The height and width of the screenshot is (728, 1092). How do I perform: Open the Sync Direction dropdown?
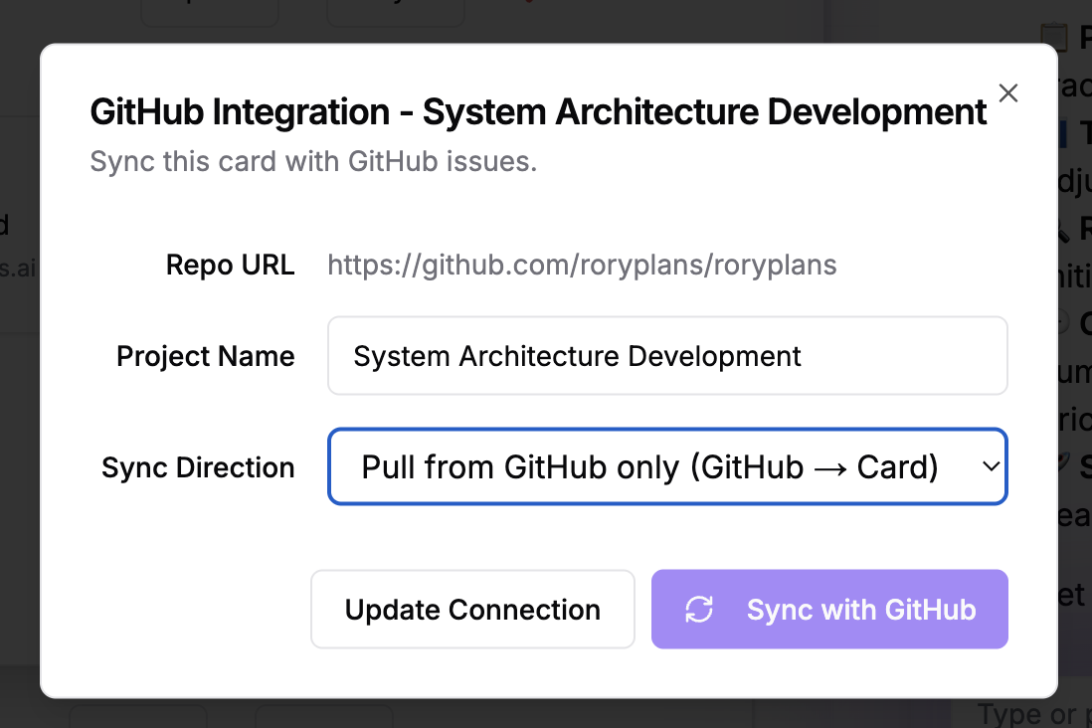pos(666,466)
